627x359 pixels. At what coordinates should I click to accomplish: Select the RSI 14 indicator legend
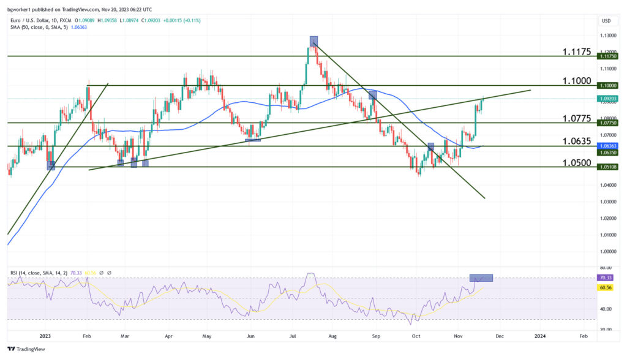coord(38,273)
